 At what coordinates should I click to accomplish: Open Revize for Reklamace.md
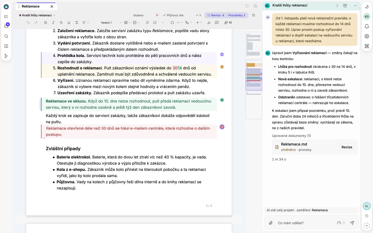click(347, 147)
